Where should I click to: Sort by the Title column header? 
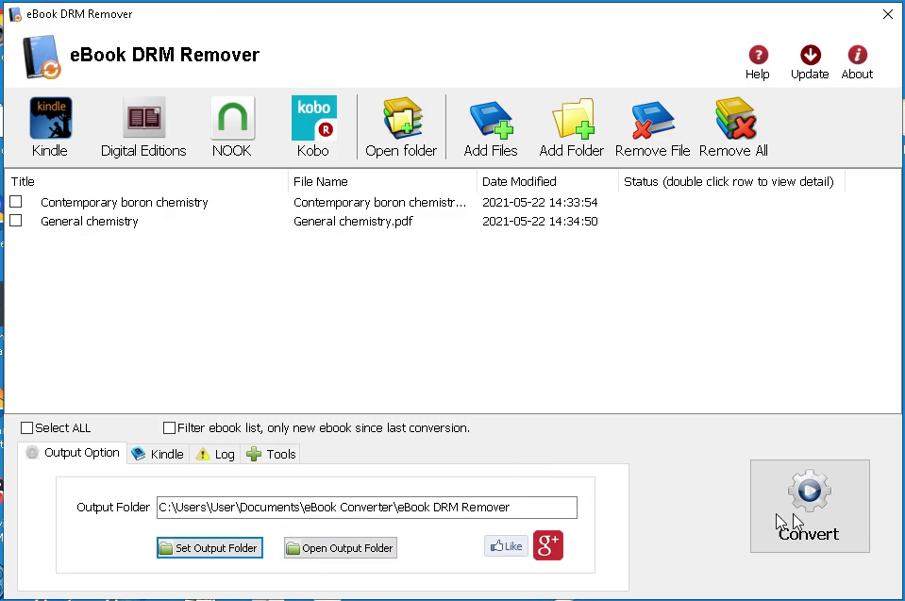(146, 182)
